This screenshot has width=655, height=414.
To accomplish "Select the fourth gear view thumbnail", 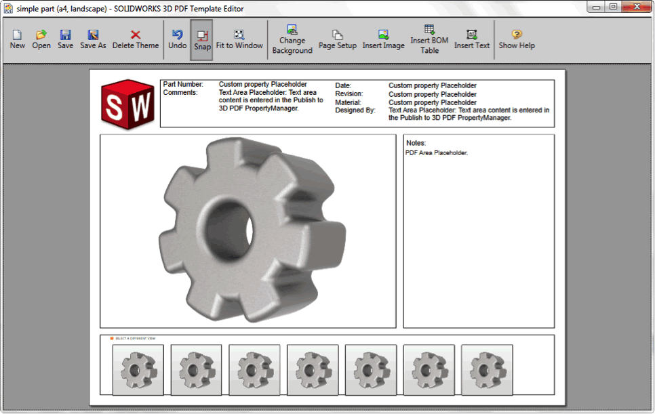I will click(313, 370).
